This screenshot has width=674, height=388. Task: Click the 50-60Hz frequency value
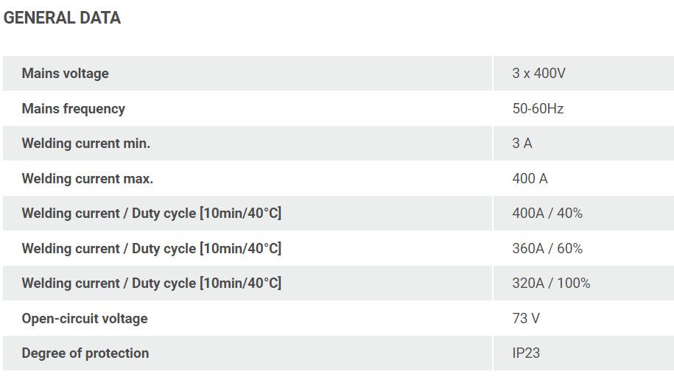(538, 109)
